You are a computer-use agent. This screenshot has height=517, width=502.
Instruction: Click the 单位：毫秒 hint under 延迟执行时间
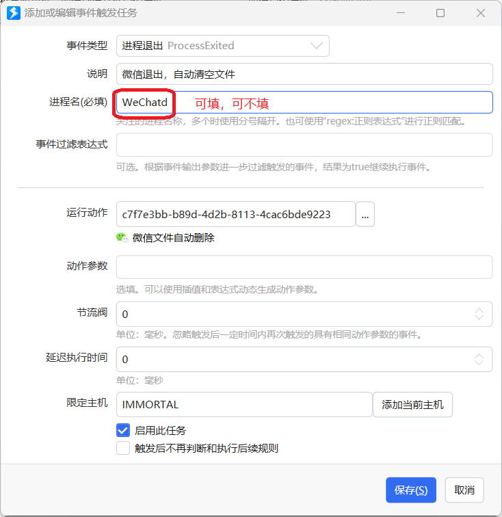coord(140,380)
